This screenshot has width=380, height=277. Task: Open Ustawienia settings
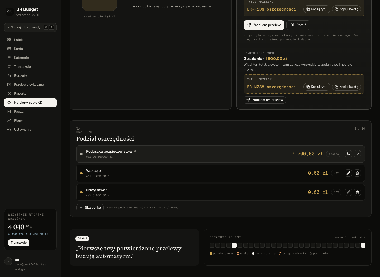pos(30,130)
